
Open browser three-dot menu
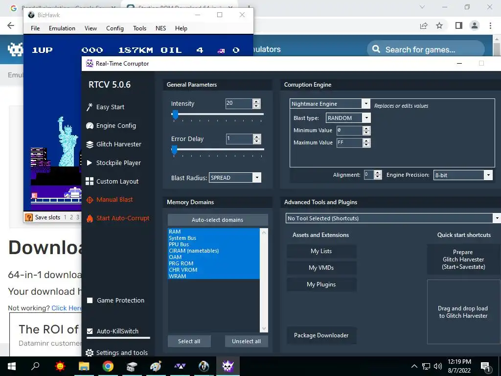[490, 25]
